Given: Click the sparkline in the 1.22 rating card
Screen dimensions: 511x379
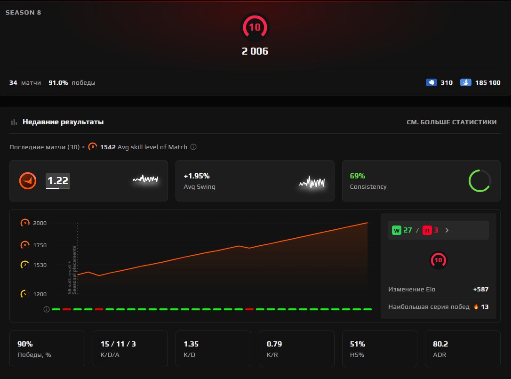Looking at the screenshot, I should [x=145, y=179].
